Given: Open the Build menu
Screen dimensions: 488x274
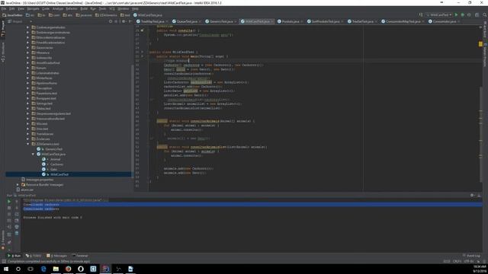Looking at the screenshot, I should tap(84, 8).
